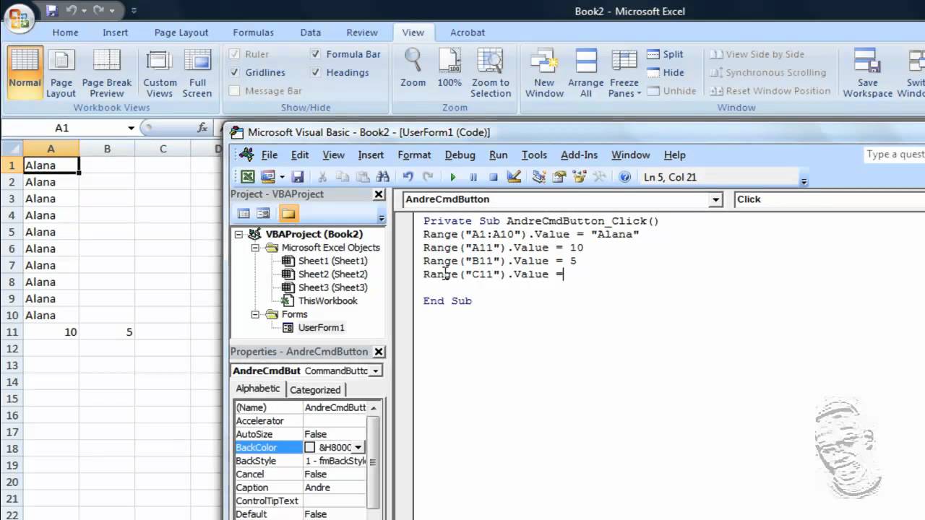
Task: Click Save Workspace button
Action: 867,74
